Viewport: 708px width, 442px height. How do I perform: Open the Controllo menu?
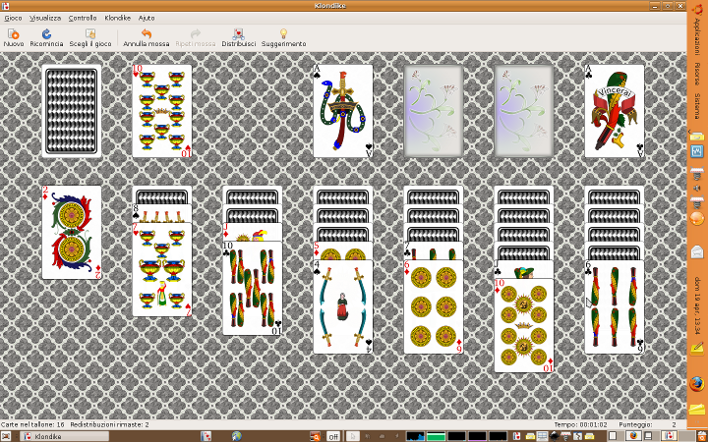click(x=83, y=18)
